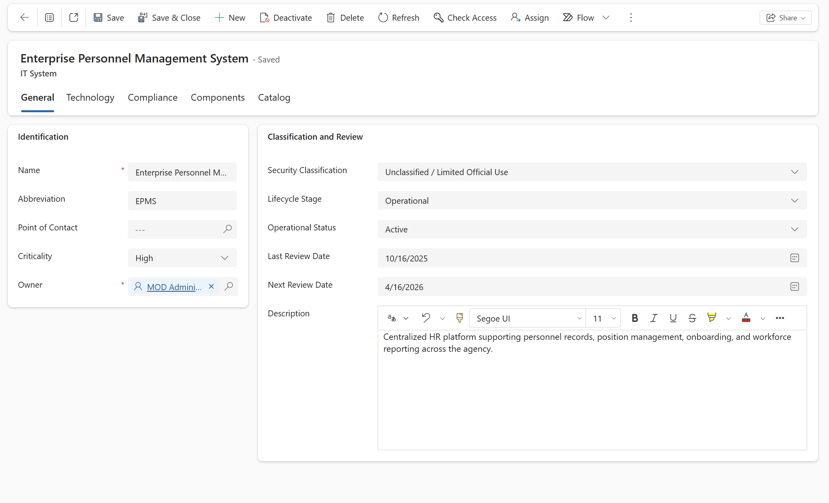Click the back arrow icon

click(24, 18)
